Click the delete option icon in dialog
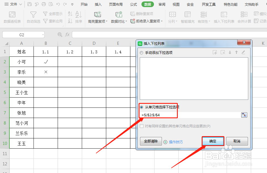This screenshot has width=267, height=173. 223,52
